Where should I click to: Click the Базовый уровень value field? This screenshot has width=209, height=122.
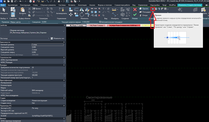47,45
